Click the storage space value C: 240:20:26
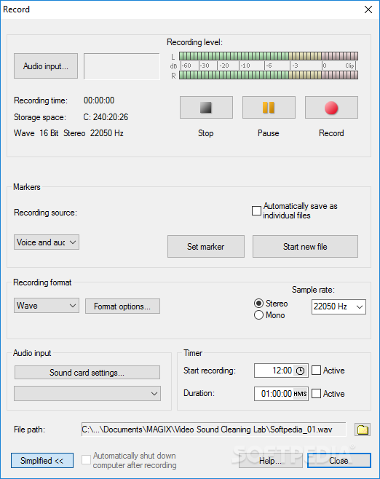This screenshot has height=479, width=380. coord(106,117)
